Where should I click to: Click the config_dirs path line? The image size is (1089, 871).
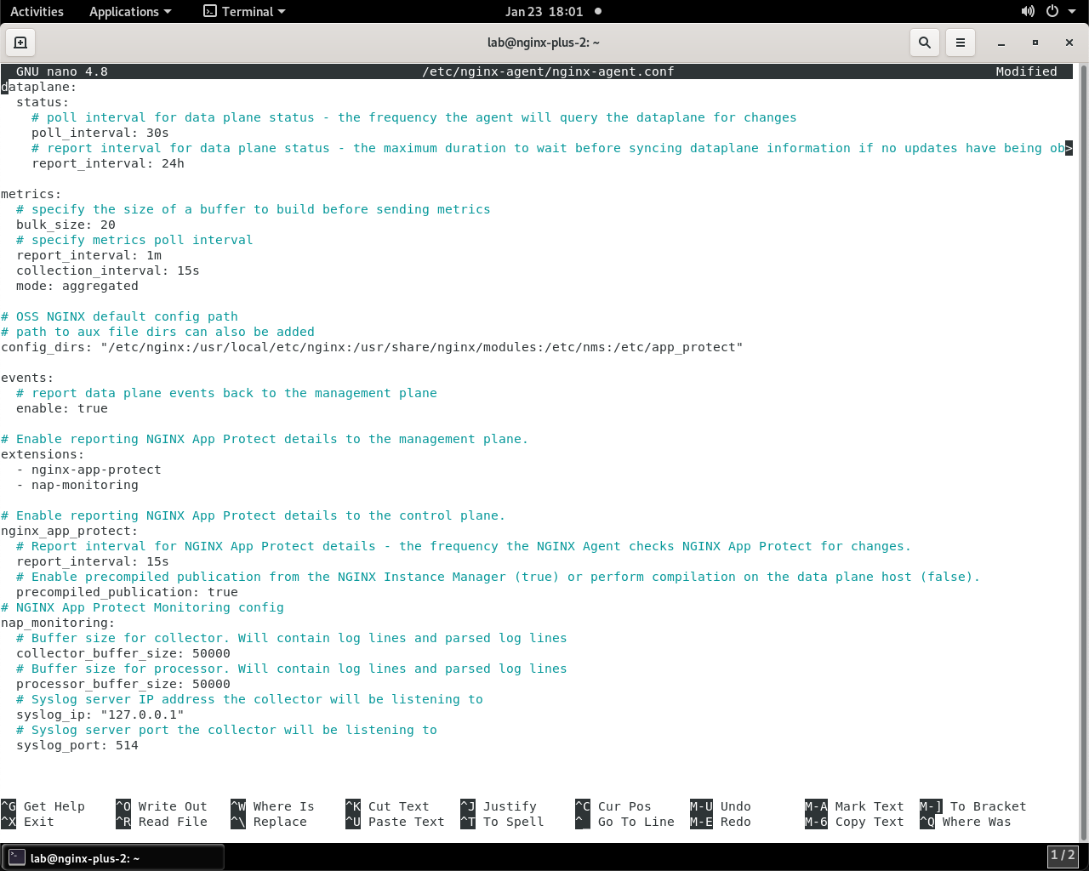(x=372, y=347)
